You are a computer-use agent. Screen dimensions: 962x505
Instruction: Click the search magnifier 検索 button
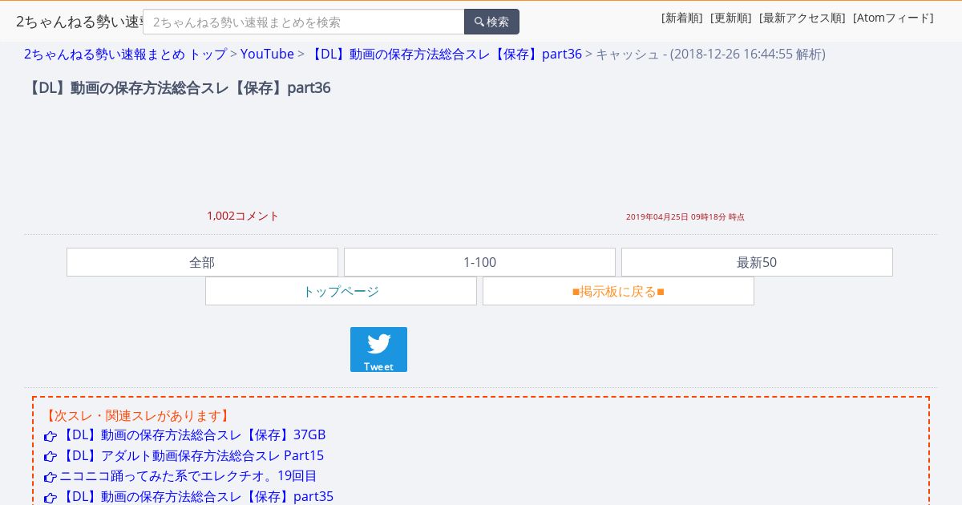491,22
